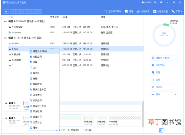This screenshot has height=135, width=185.
Task: Select 磁盘 1 row in partition list
Action: pyautogui.click(x=73, y=38)
